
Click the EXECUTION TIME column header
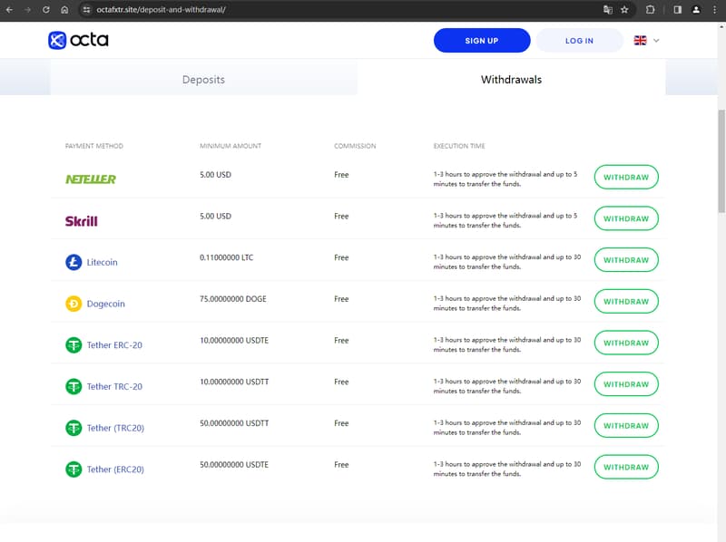(459, 146)
